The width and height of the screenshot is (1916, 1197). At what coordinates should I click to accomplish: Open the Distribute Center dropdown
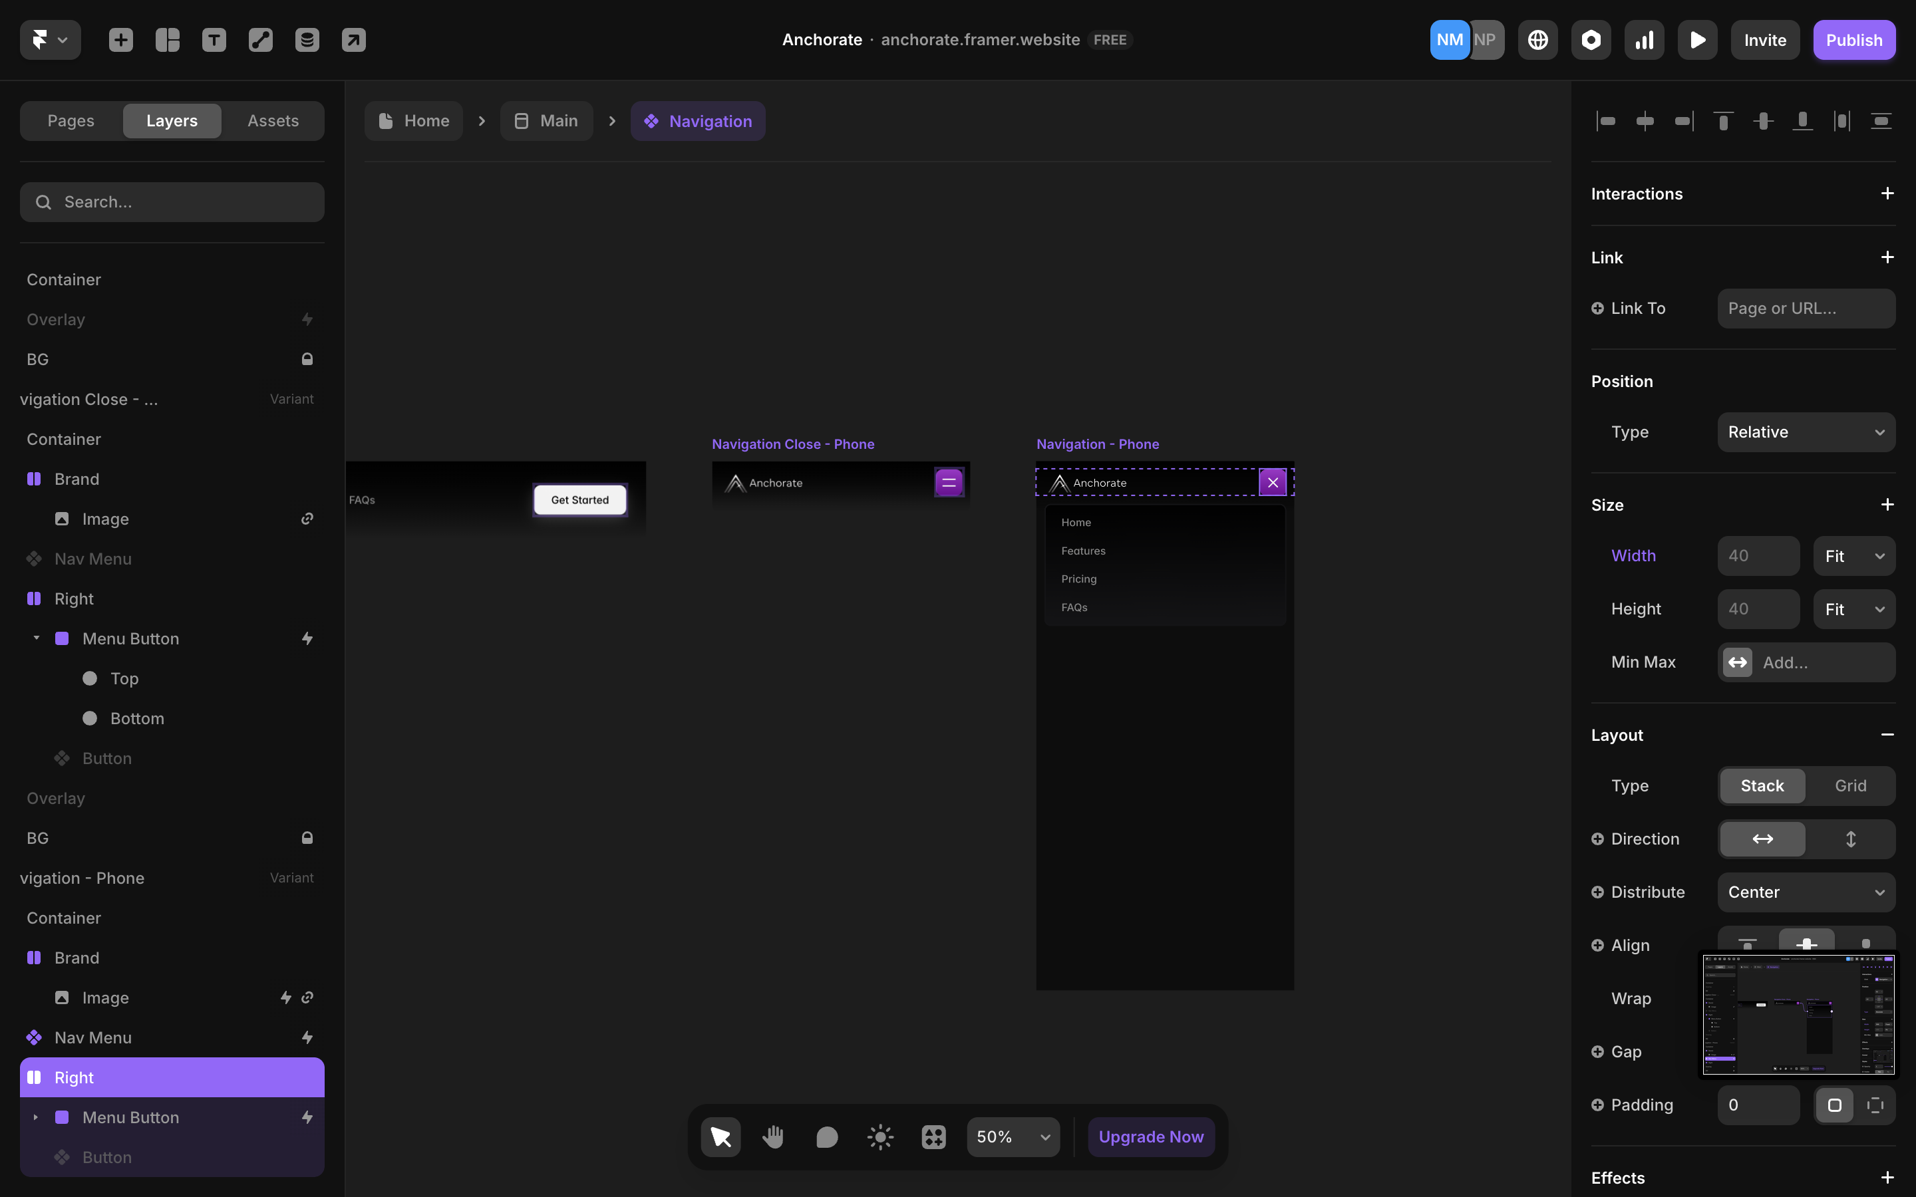[1806, 892]
